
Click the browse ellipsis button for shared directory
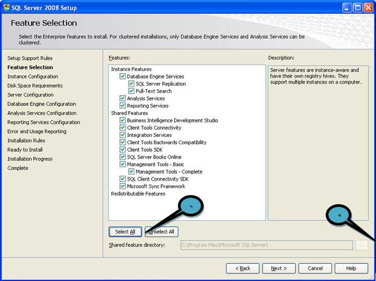coord(362,245)
